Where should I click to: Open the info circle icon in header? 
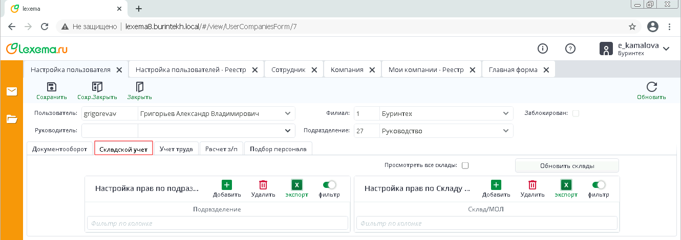(x=543, y=49)
